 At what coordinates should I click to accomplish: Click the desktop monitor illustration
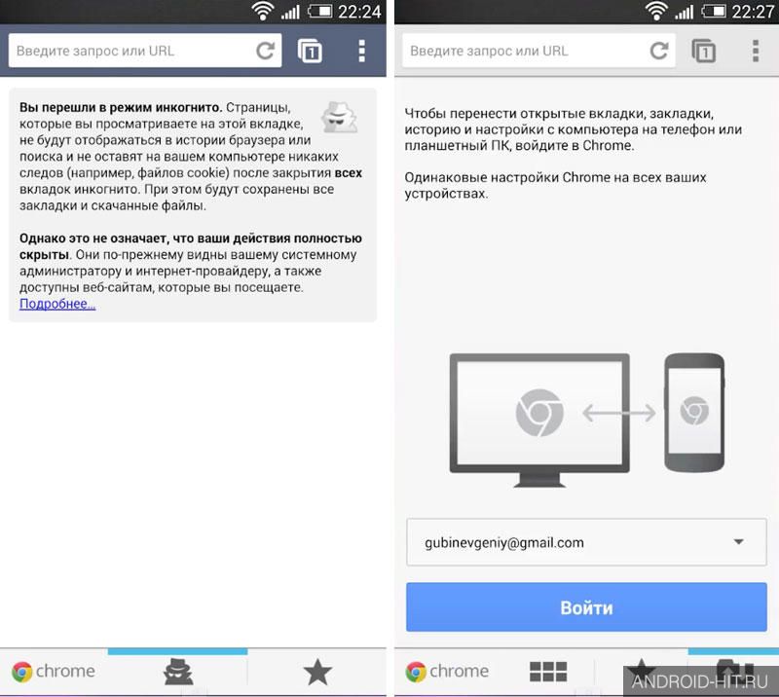[539, 421]
